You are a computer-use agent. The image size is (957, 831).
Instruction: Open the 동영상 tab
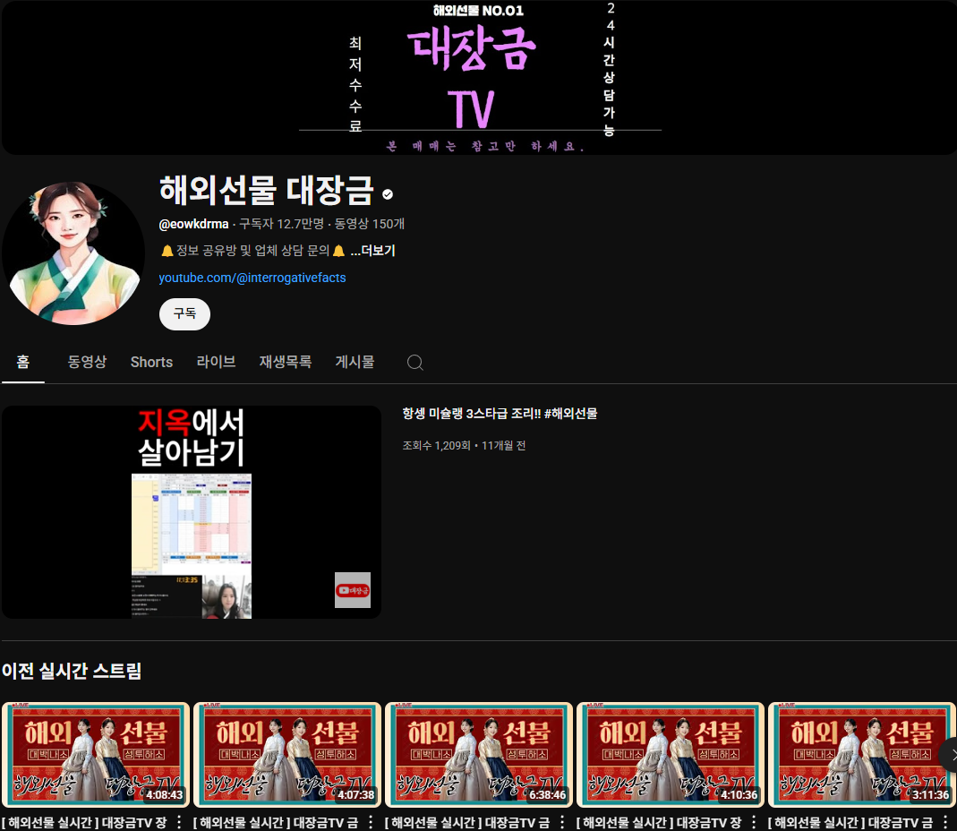click(87, 362)
